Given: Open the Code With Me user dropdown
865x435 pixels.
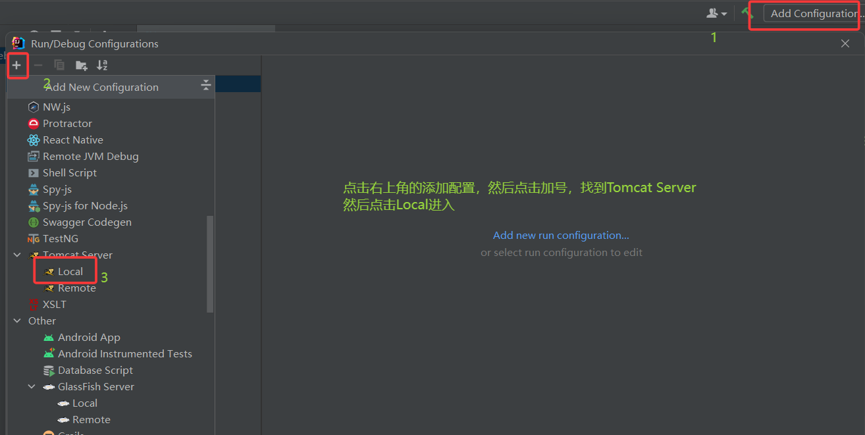Looking at the screenshot, I should click(x=716, y=13).
